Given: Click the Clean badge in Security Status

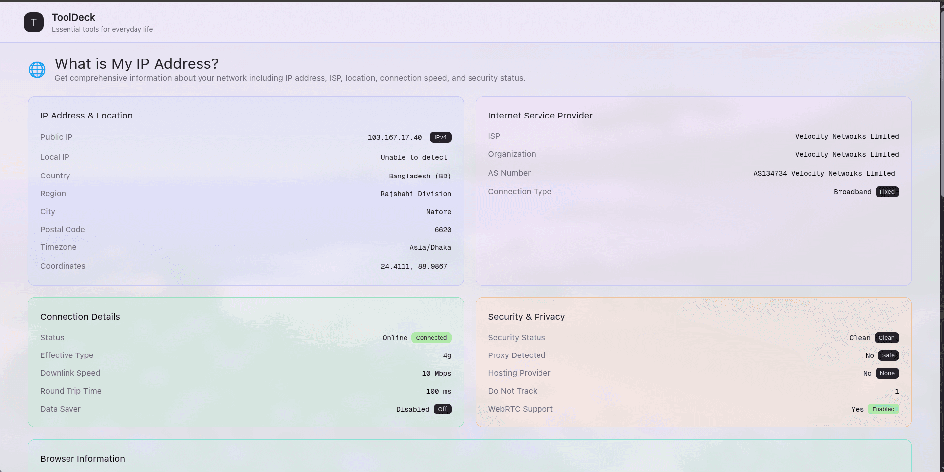Looking at the screenshot, I should (x=886, y=338).
